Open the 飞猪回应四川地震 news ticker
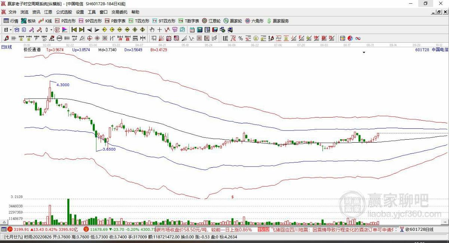Image resolution: width=449 pixels, height=243 pixels. point(332,229)
